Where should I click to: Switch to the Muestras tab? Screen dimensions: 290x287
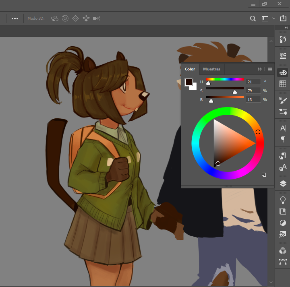point(211,69)
